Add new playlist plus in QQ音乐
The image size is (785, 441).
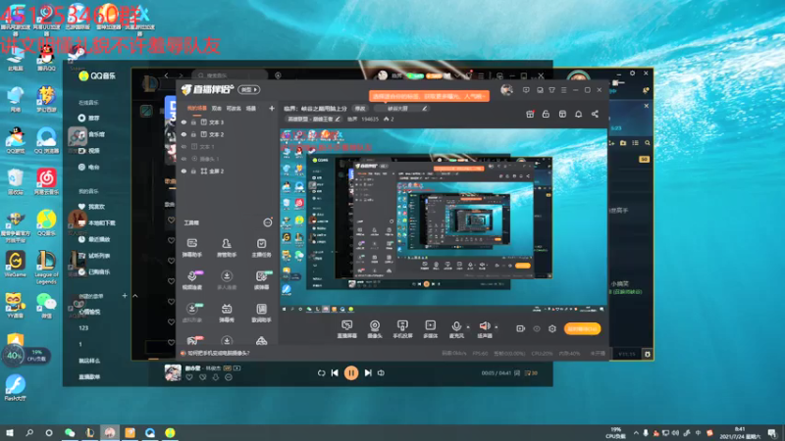click(x=125, y=296)
